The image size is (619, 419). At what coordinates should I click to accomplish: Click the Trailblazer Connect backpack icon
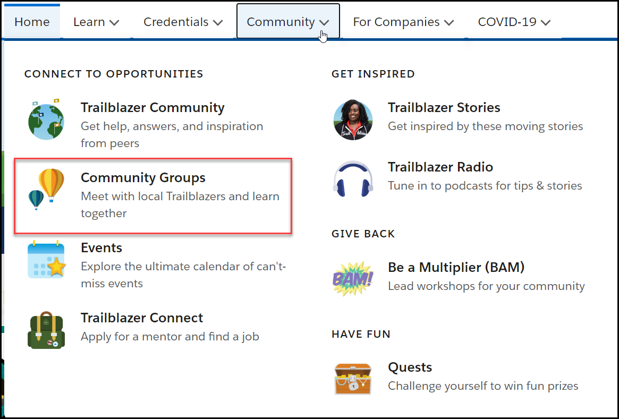46,330
